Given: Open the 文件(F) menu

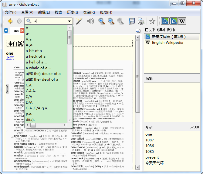Looking at the screenshot, I should (x=11, y=12).
